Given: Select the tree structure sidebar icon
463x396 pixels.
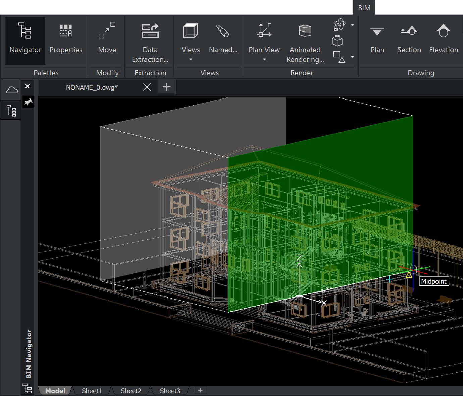Looking at the screenshot, I should coord(11,110).
